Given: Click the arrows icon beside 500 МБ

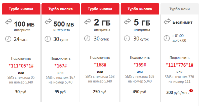Looking at the screenshot, I should (48, 21).
